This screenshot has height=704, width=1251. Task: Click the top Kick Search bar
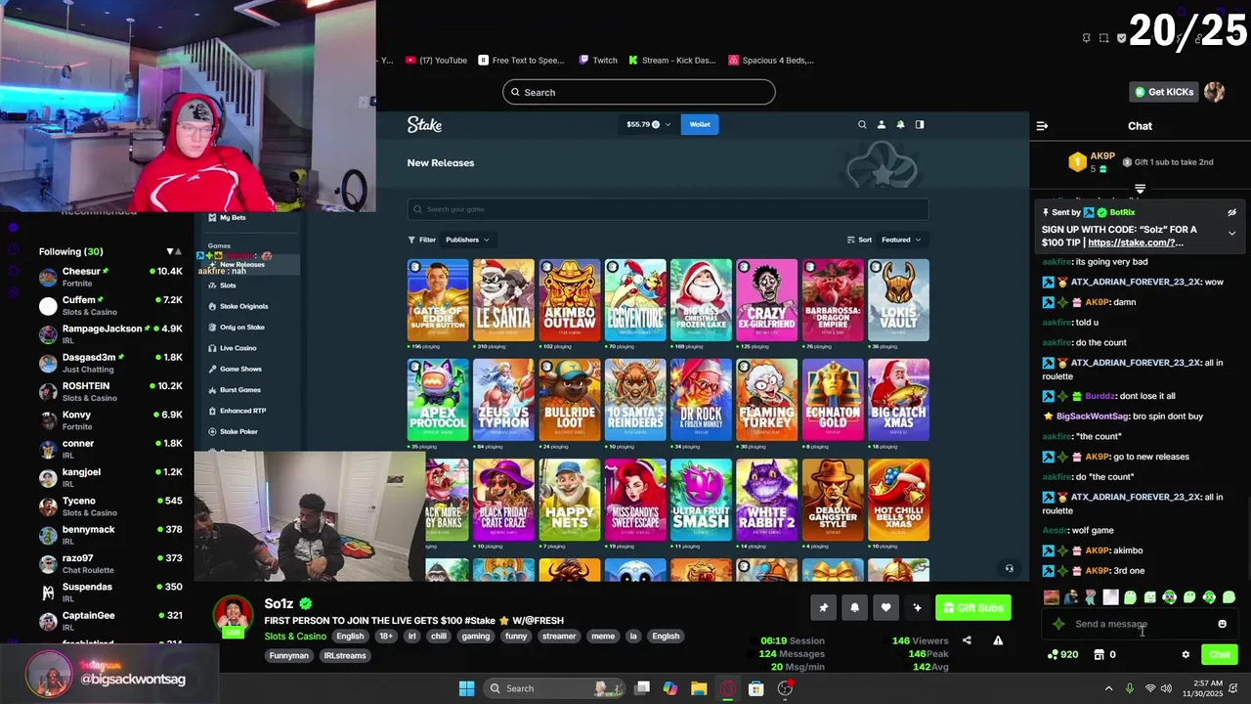(x=639, y=92)
